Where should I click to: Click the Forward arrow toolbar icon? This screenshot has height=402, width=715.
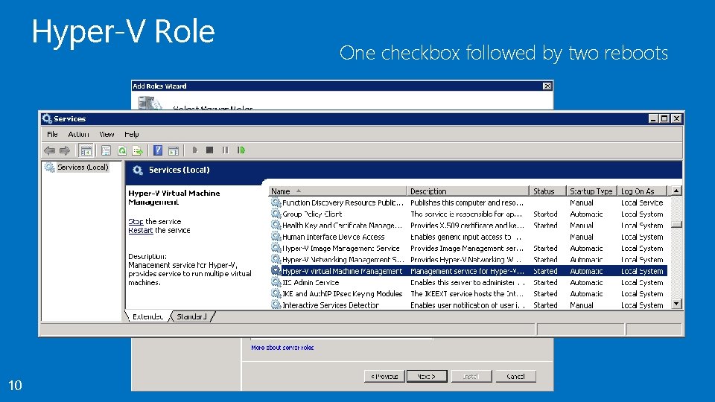point(65,150)
